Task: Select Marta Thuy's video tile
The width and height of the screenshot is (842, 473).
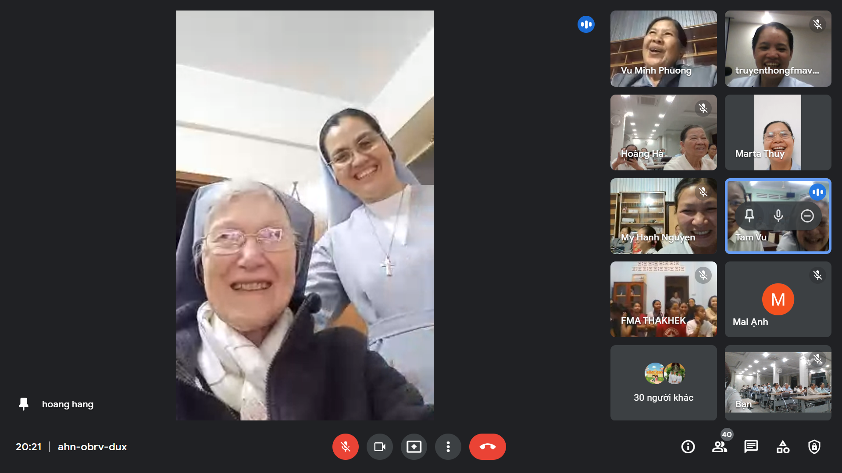Action: click(778, 132)
